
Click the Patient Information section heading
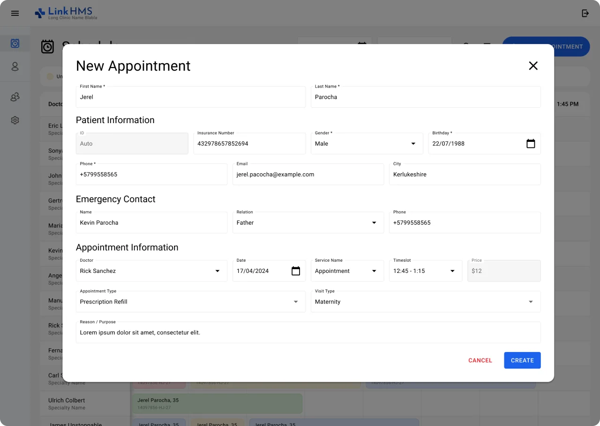point(115,120)
